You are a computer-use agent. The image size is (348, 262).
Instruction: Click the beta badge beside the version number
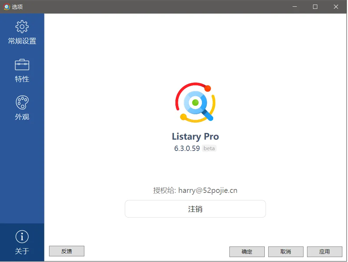coord(209,148)
